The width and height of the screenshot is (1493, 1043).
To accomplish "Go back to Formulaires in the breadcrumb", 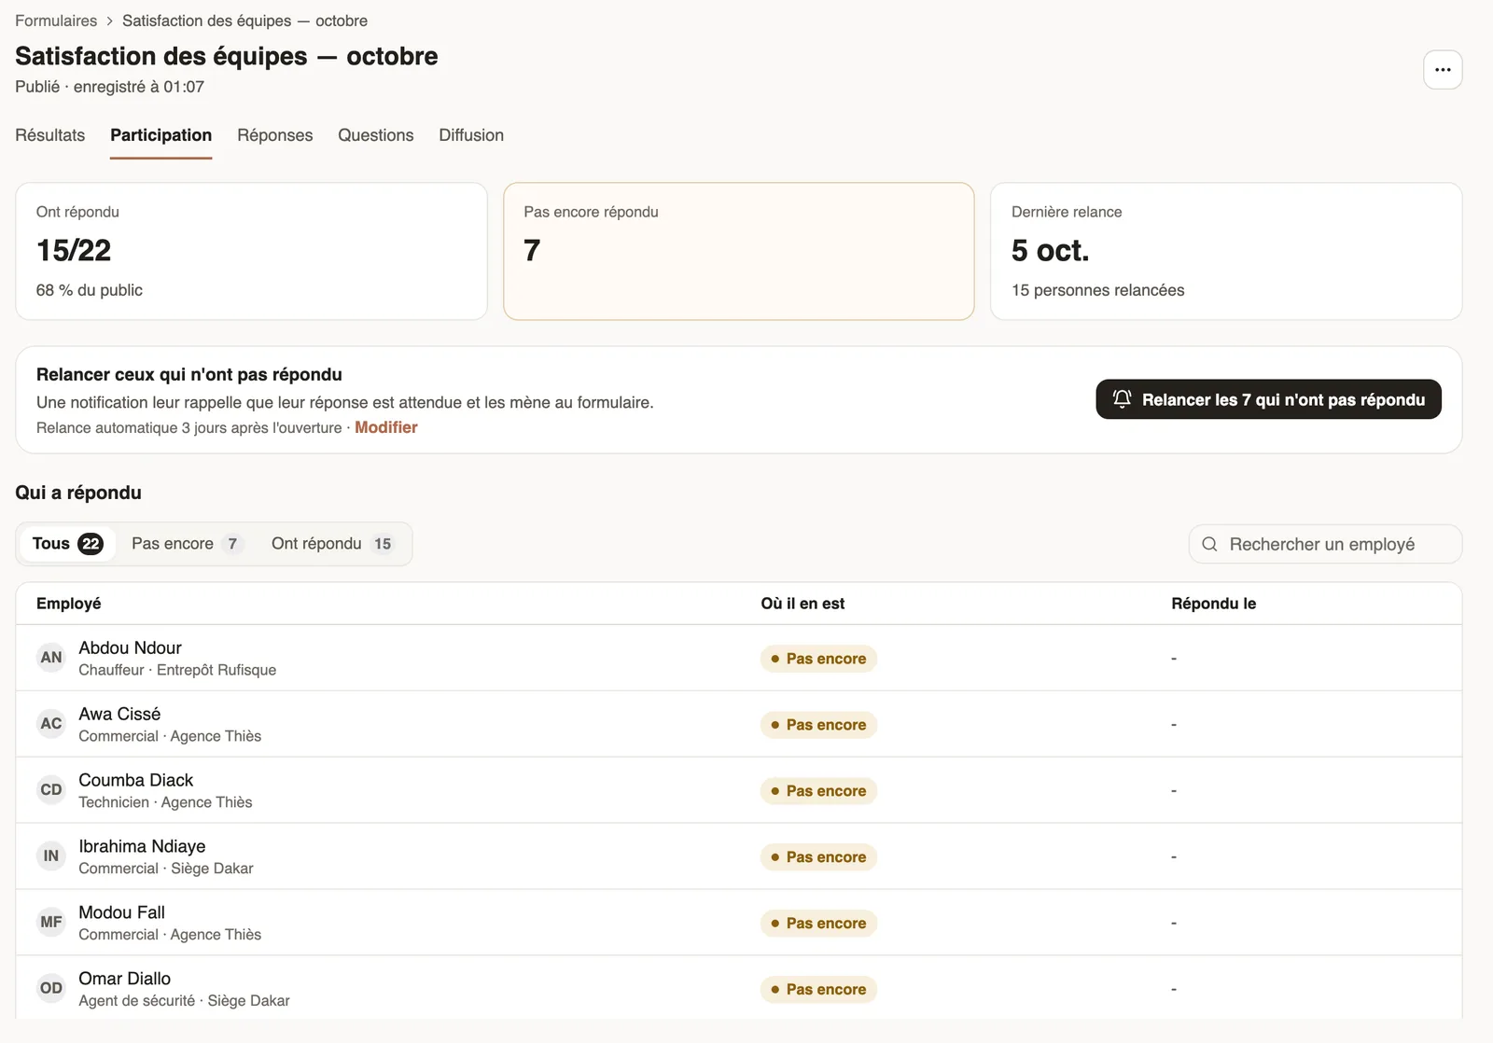I will (x=56, y=21).
